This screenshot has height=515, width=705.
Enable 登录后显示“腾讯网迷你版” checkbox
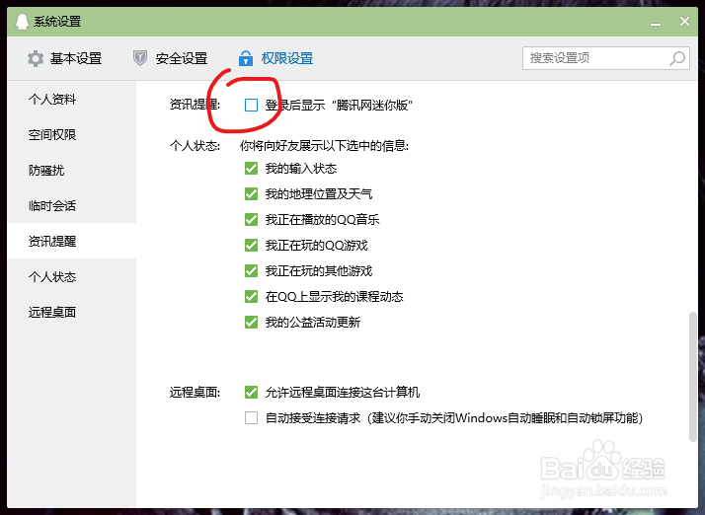point(251,105)
